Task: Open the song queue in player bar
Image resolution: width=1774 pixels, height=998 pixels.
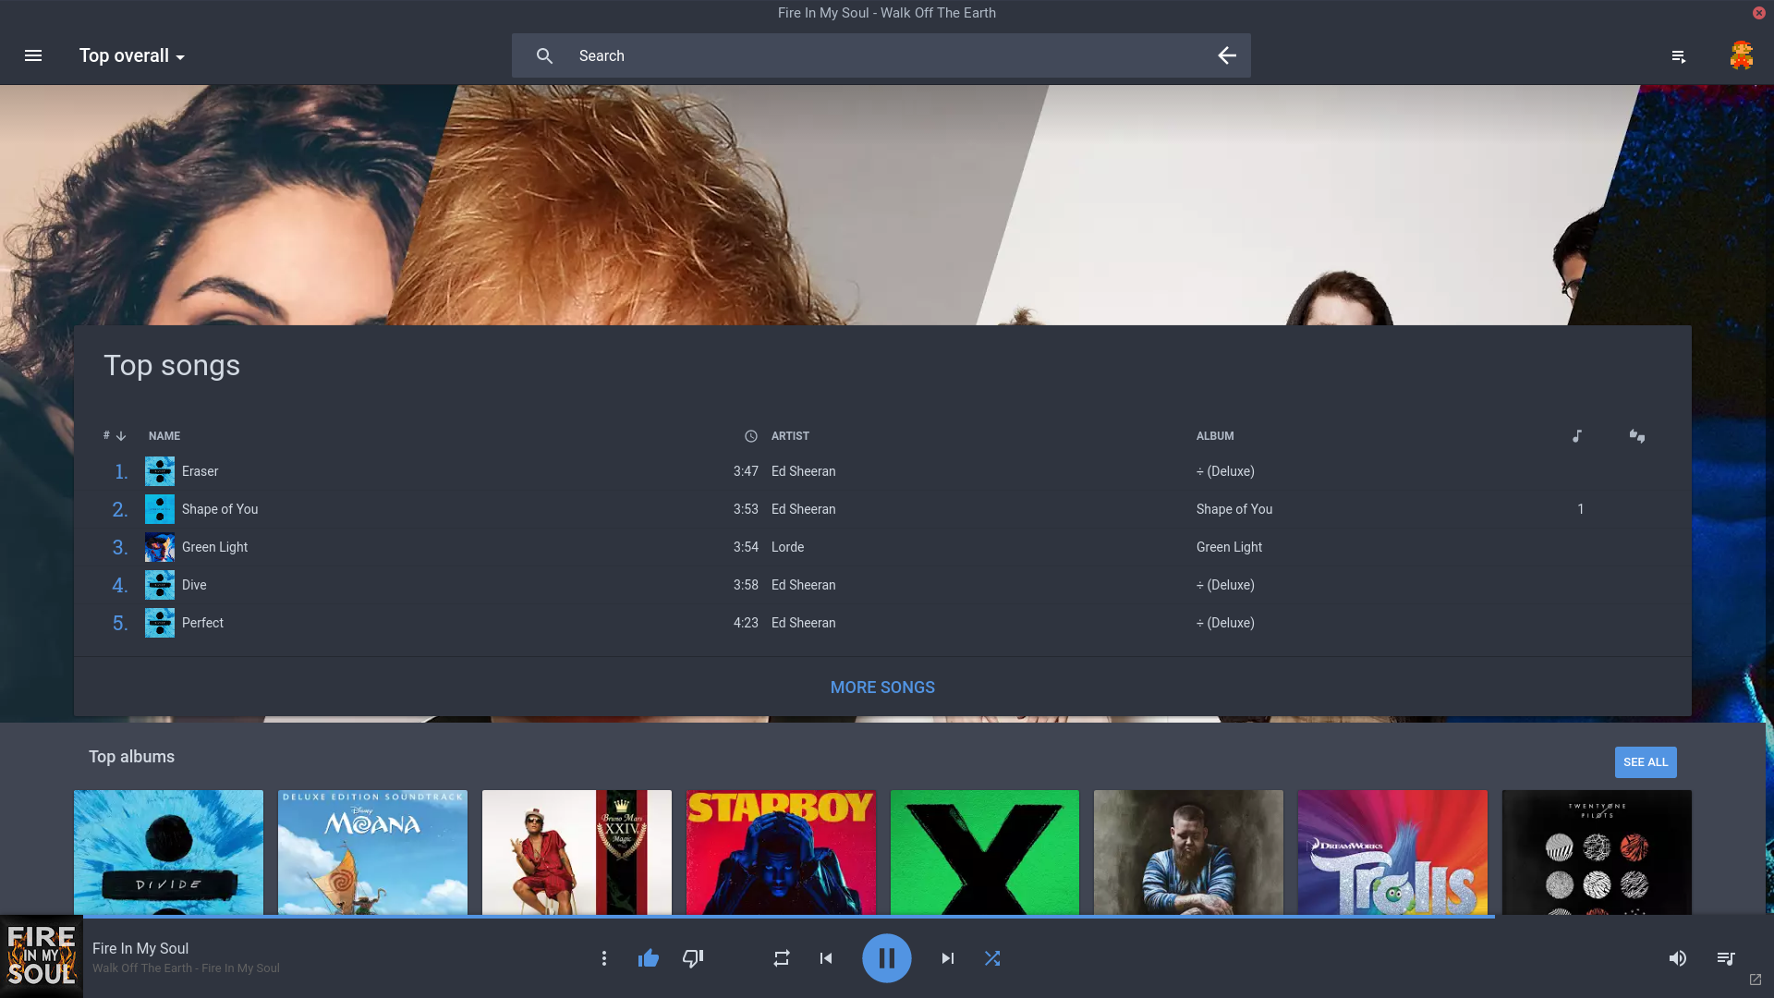Action: 1725,958
